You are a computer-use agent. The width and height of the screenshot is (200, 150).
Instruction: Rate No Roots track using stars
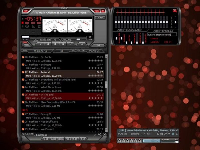pyautogui.click(x=96, y=61)
